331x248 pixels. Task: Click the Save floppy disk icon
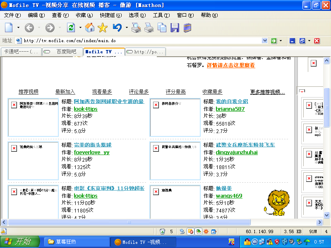click(x=175, y=28)
